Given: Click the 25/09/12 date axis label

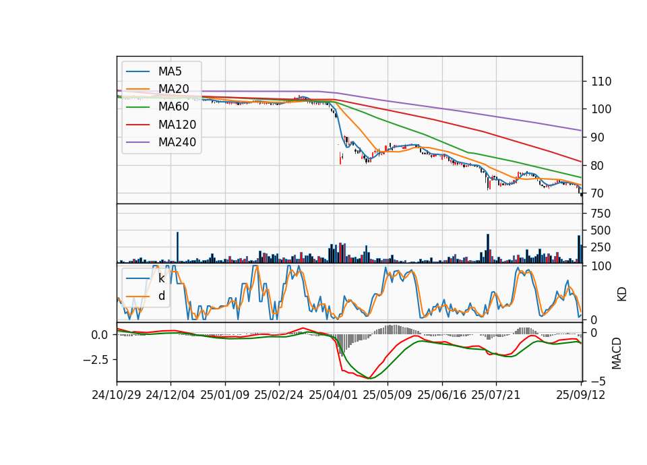Looking at the screenshot, I should 581,396.
